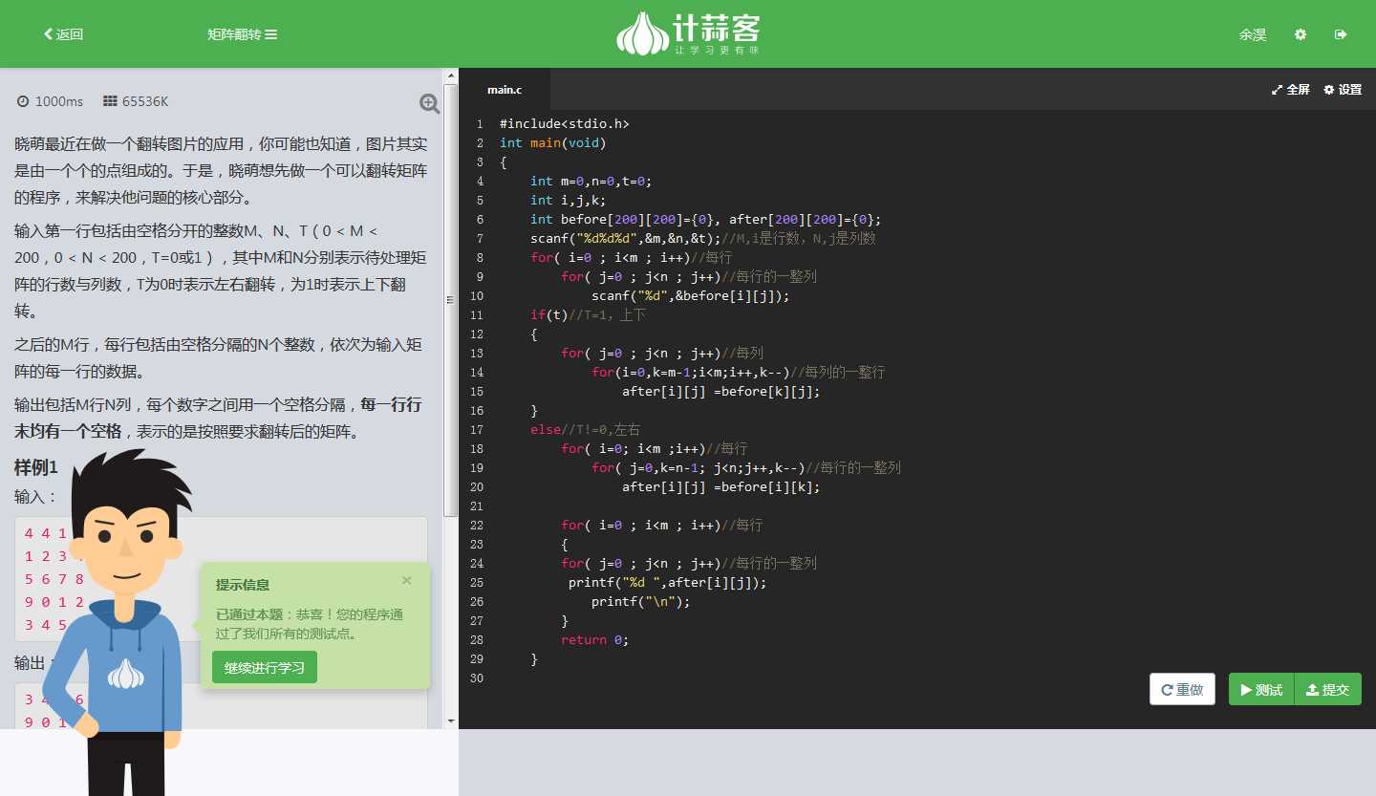Image resolution: width=1376 pixels, height=796 pixels.
Task: Click the 样例1 heading
Action: coord(36,467)
